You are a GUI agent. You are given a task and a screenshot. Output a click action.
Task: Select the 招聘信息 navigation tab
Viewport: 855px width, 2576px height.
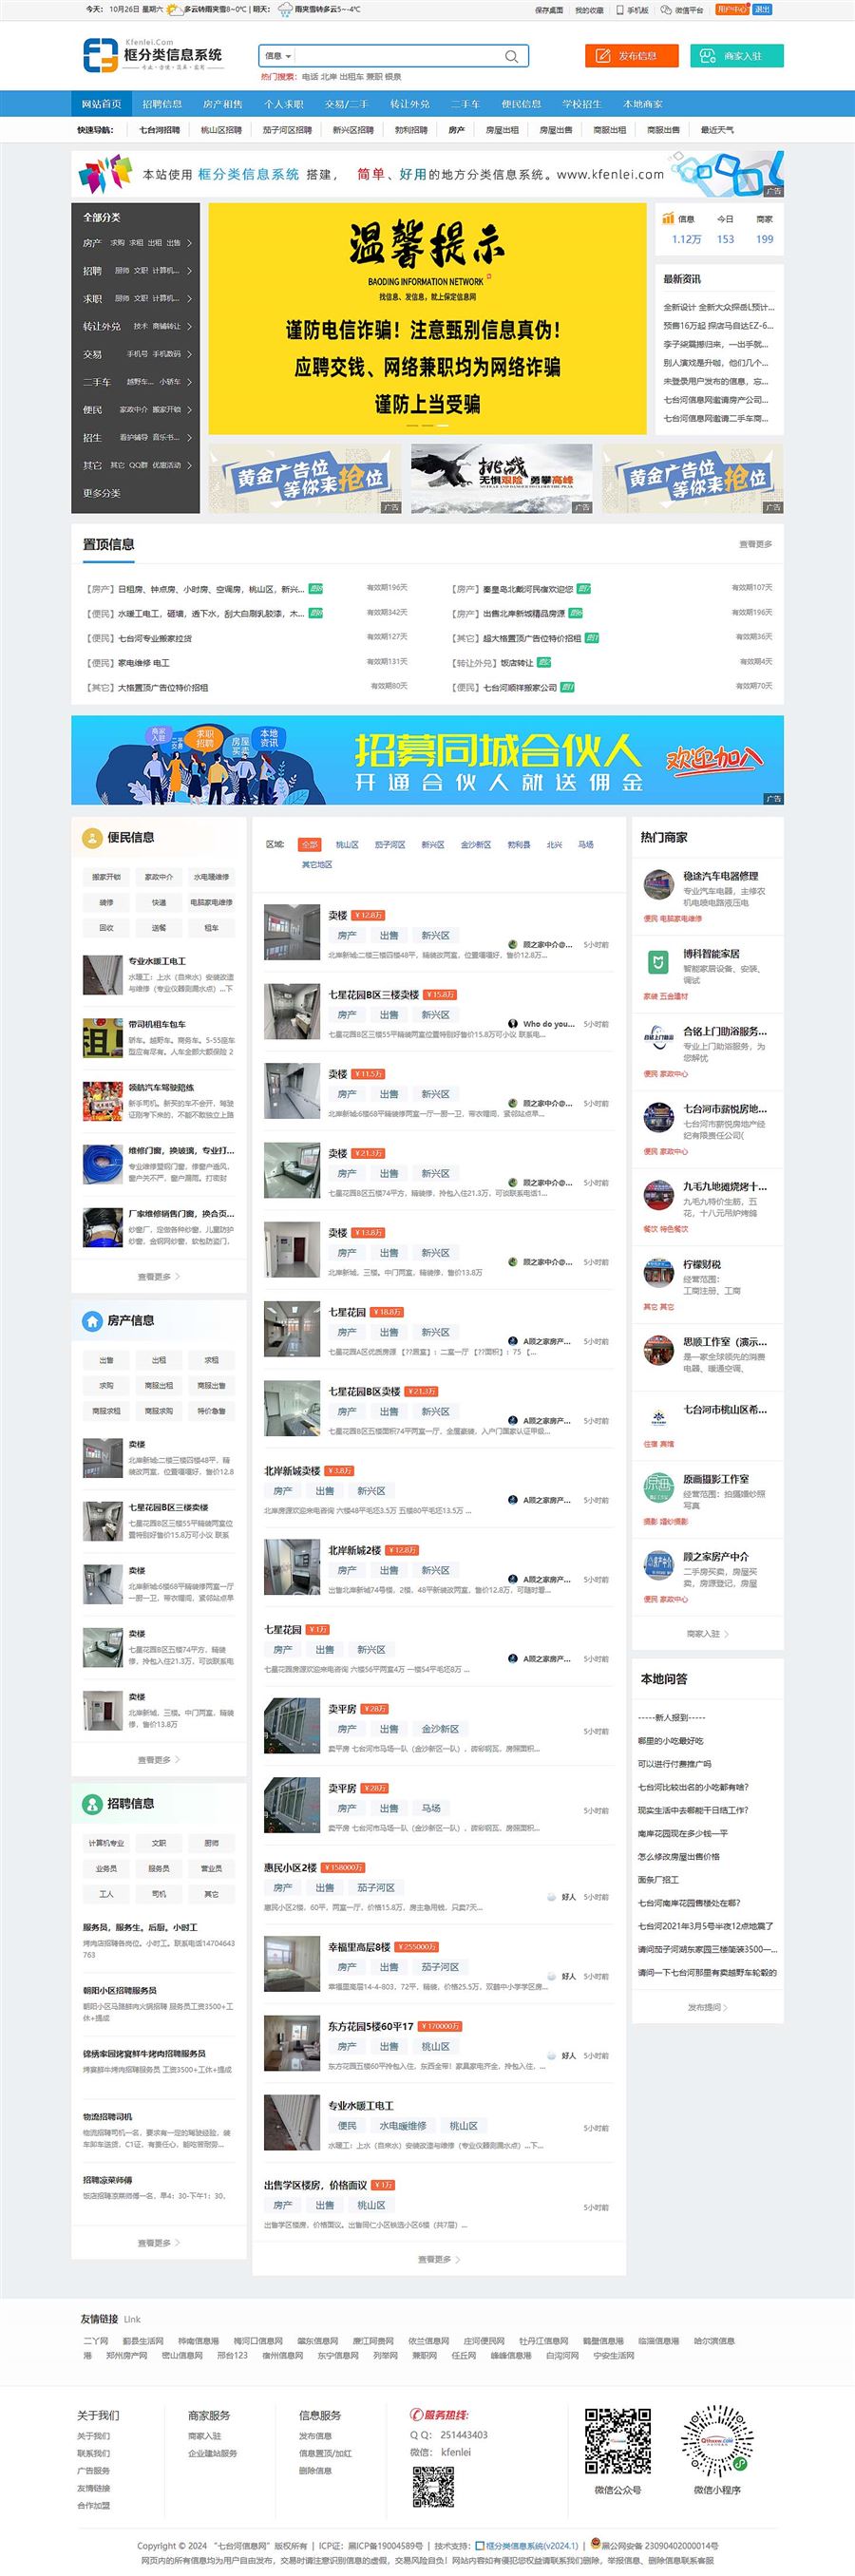tap(162, 104)
